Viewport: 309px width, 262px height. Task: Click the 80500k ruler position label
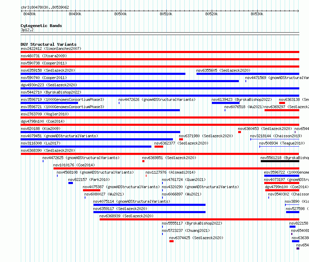[x=120, y=14]
